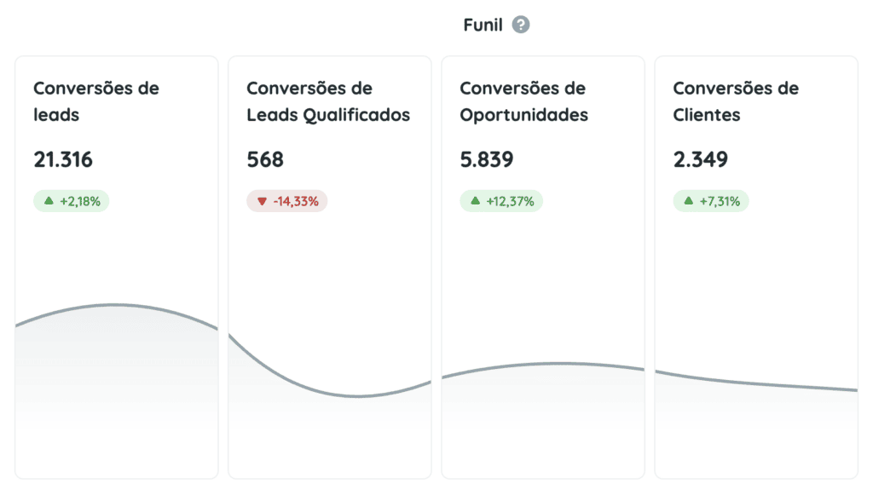Click the -14,33% percentage badge

(287, 201)
